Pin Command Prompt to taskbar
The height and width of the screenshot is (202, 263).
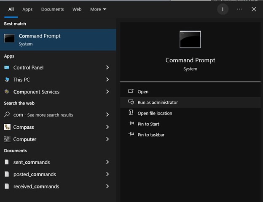pyautogui.click(x=151, y=135)
